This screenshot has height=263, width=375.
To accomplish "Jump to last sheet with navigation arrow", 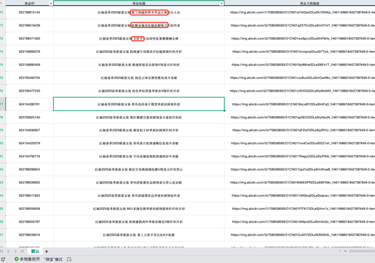I will click(22, 251).
